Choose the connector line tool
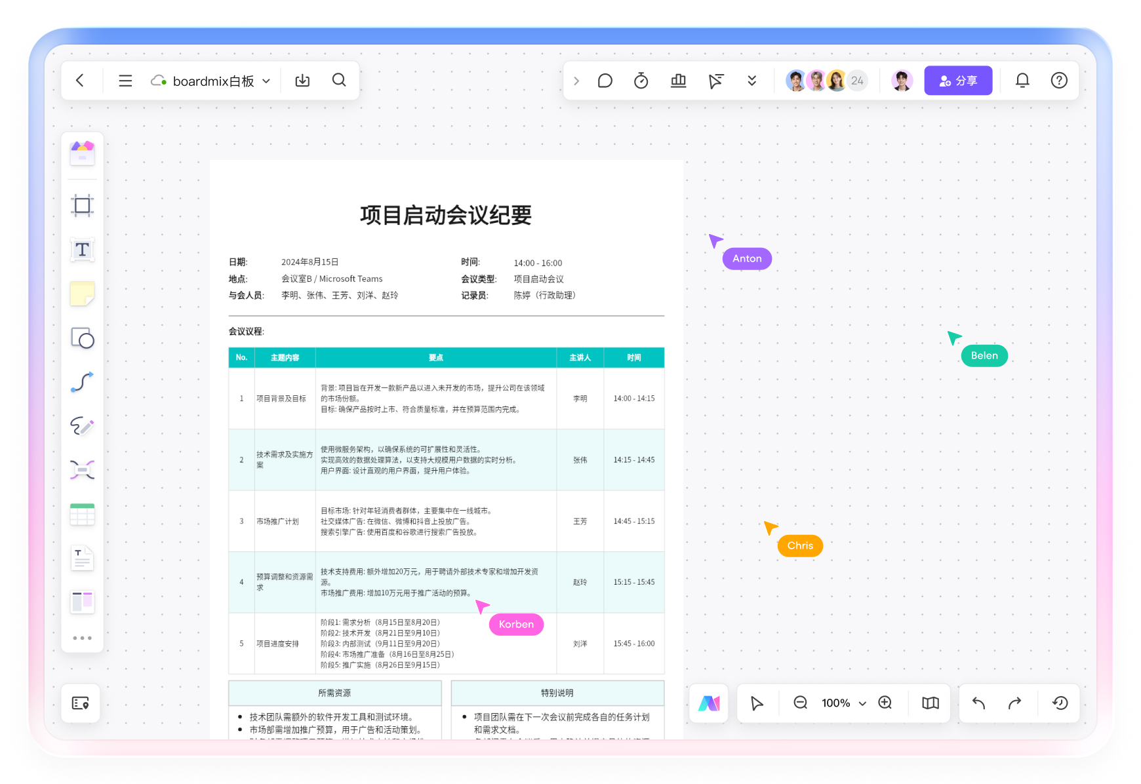Viewport: 1141px width, 784px height. pos(82,382)
